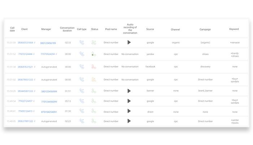Open manager number 380123456789
The image size is (253, 145).
[48, 43]
